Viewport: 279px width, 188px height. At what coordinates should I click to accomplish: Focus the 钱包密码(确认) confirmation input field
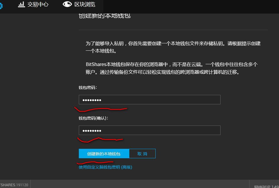coord(149,130)
